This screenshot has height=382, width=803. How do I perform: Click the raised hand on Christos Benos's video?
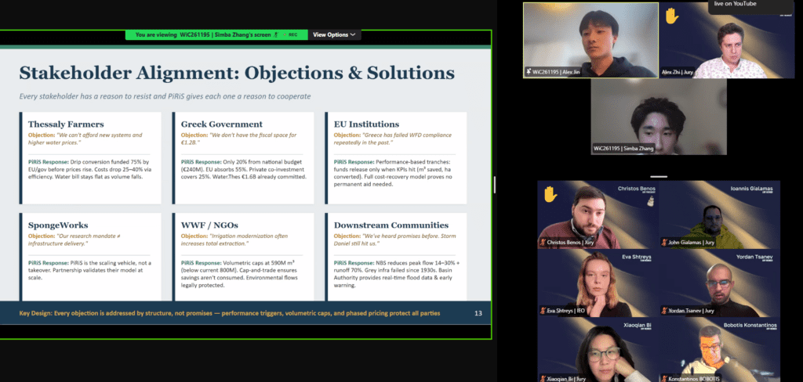tap(550, 195)
